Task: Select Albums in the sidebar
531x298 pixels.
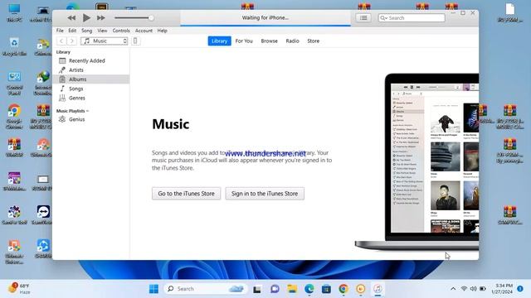Action: [x=91, y=79]
